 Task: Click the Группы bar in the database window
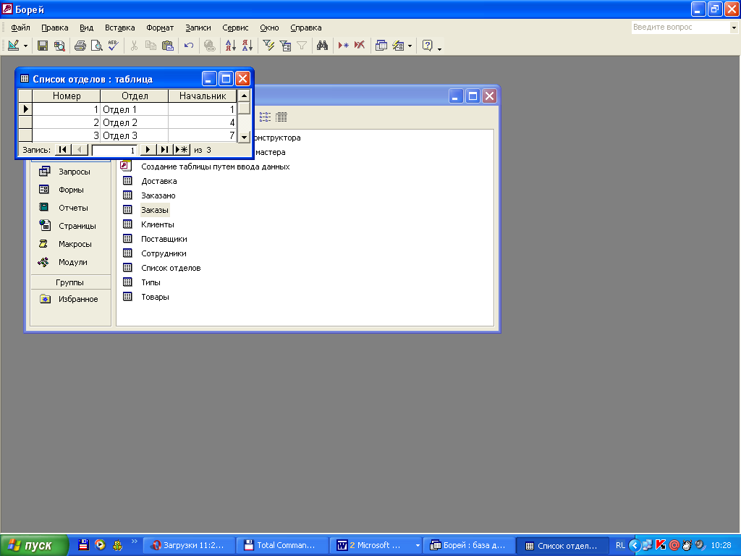pyautogui.click(x=70, y=282)
